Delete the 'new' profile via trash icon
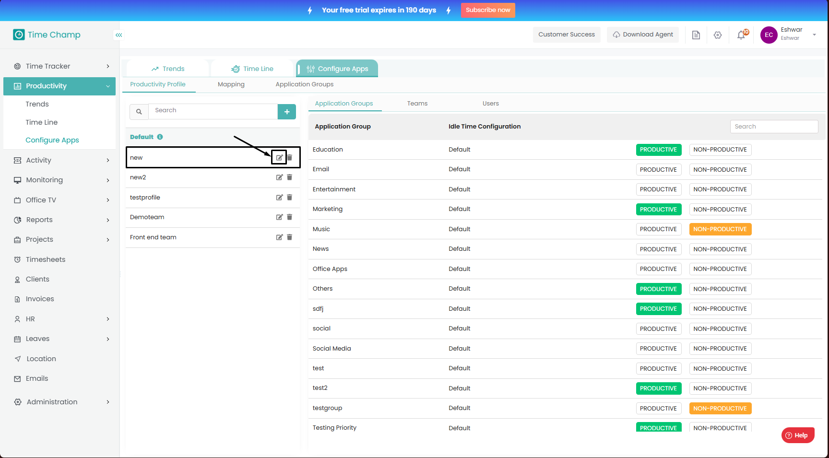The width and height of the screenshot is (829, 458). (x=289, y=157)
